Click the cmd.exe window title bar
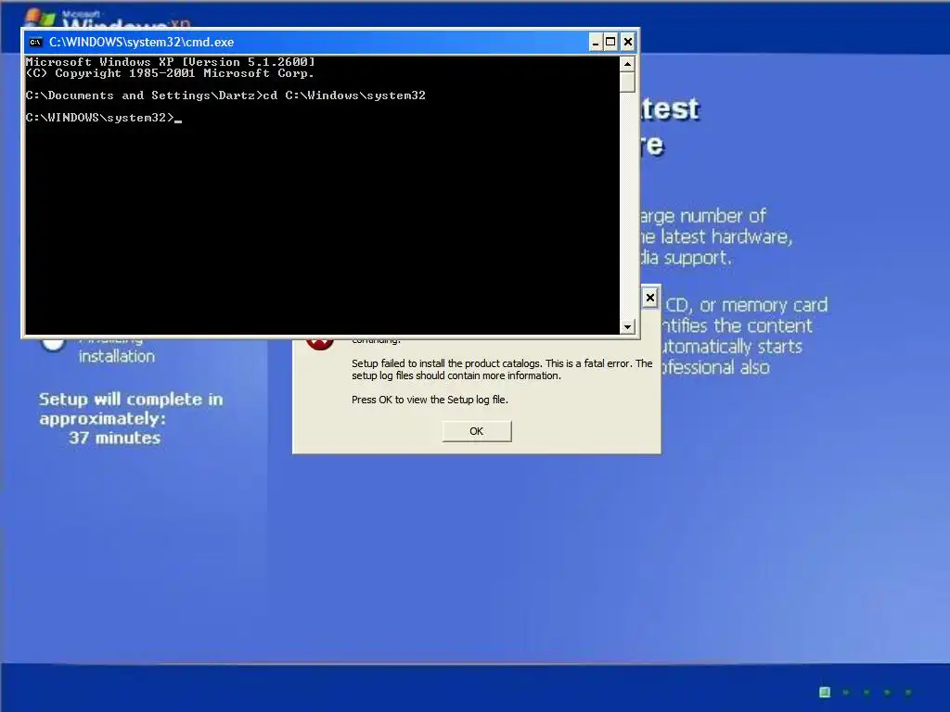This screenshot has width=950, height=712. 330,42
